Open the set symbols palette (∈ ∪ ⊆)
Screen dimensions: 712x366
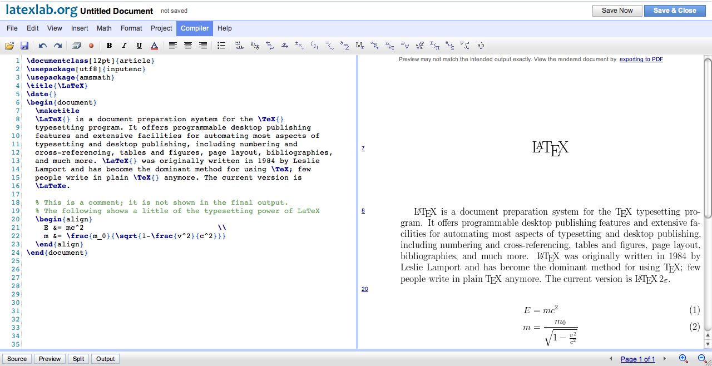(x=450, y=46)
